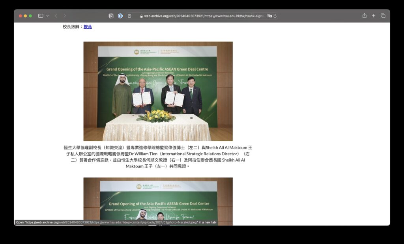Open a new tab
This screenshot has width=404, height=244.
coord(374,16)
